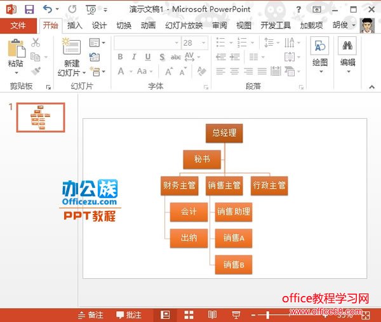The image size is (381, 322).
Task: Open Line Spacing dropdown
Action: click(x=272, y=43)
